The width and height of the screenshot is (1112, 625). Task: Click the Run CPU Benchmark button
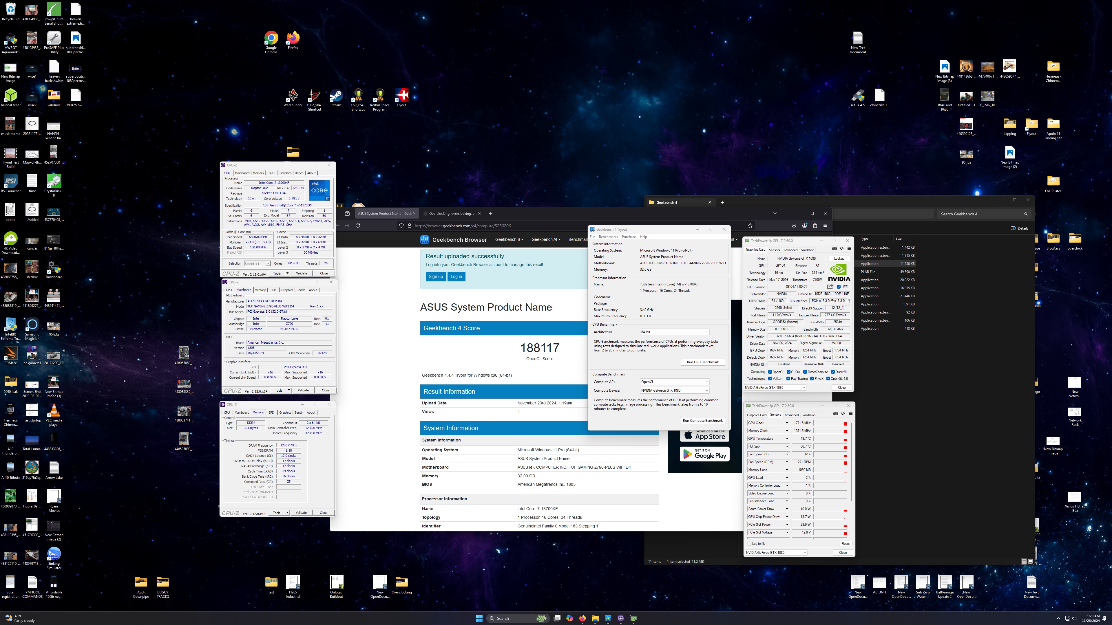coord(703,362)
